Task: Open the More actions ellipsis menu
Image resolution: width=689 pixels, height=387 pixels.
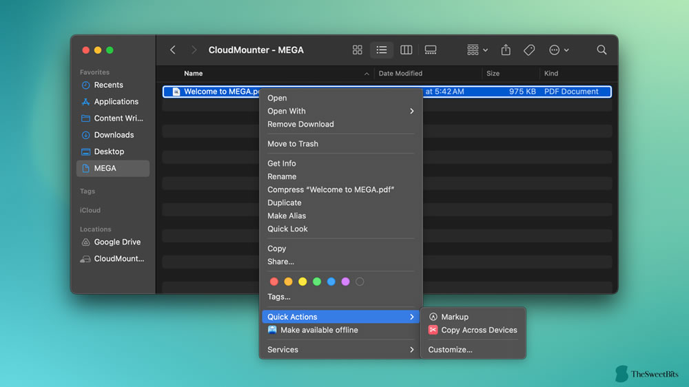Action: tap(559, 50)
